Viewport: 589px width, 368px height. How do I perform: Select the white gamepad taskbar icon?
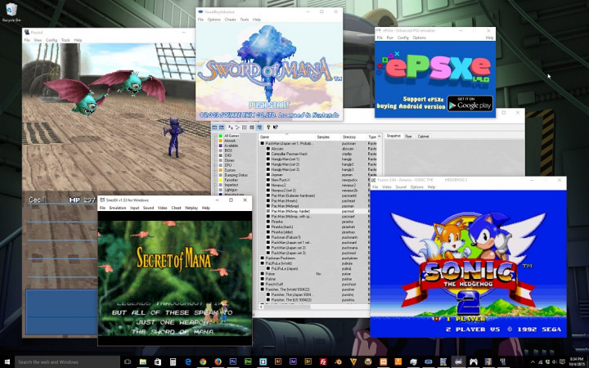click(x=474, y=362)
